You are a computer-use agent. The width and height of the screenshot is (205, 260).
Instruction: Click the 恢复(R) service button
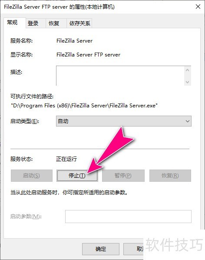click(170, 175)
